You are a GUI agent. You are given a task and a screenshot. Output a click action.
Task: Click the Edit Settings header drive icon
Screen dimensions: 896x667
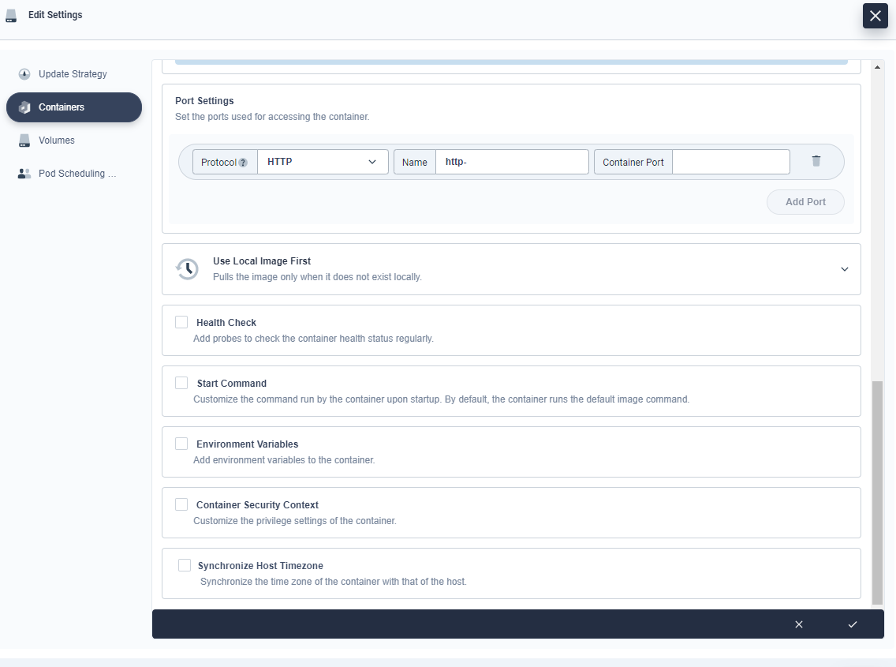point(11,16)
